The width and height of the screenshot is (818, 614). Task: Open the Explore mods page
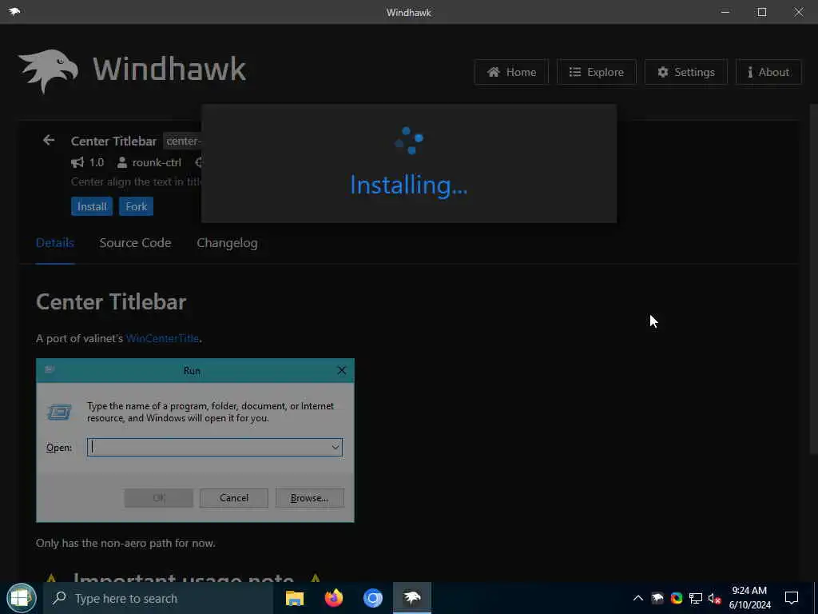tap(596, 72)
